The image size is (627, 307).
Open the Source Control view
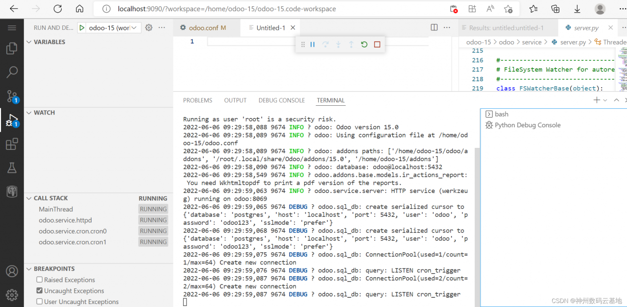[12, 96]
